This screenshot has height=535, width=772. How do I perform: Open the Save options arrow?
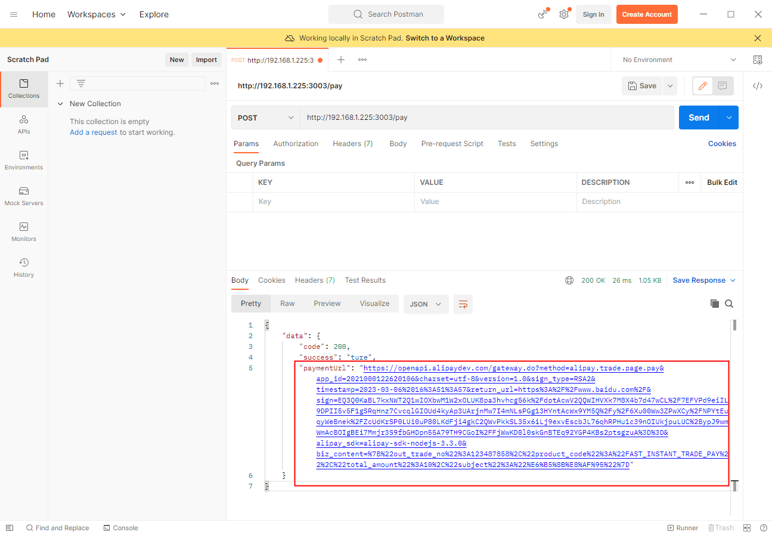click(670, 86)
